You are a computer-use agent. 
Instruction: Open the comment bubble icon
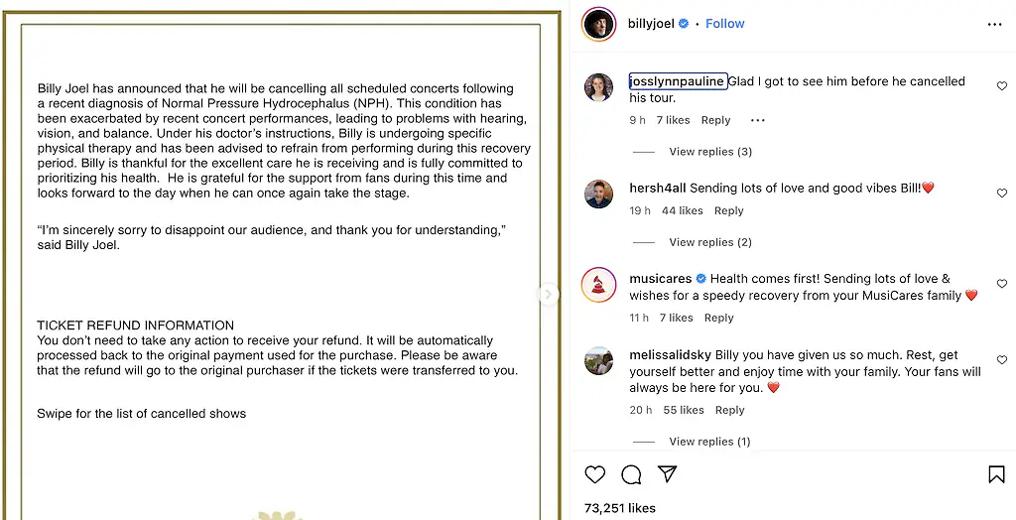pos(631,474)
